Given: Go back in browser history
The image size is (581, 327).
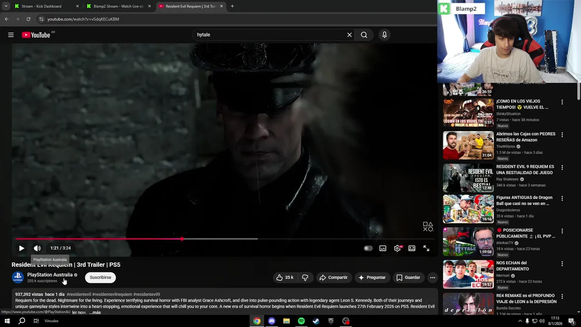Looking at the screenshot, I should (x=6, y=19).
